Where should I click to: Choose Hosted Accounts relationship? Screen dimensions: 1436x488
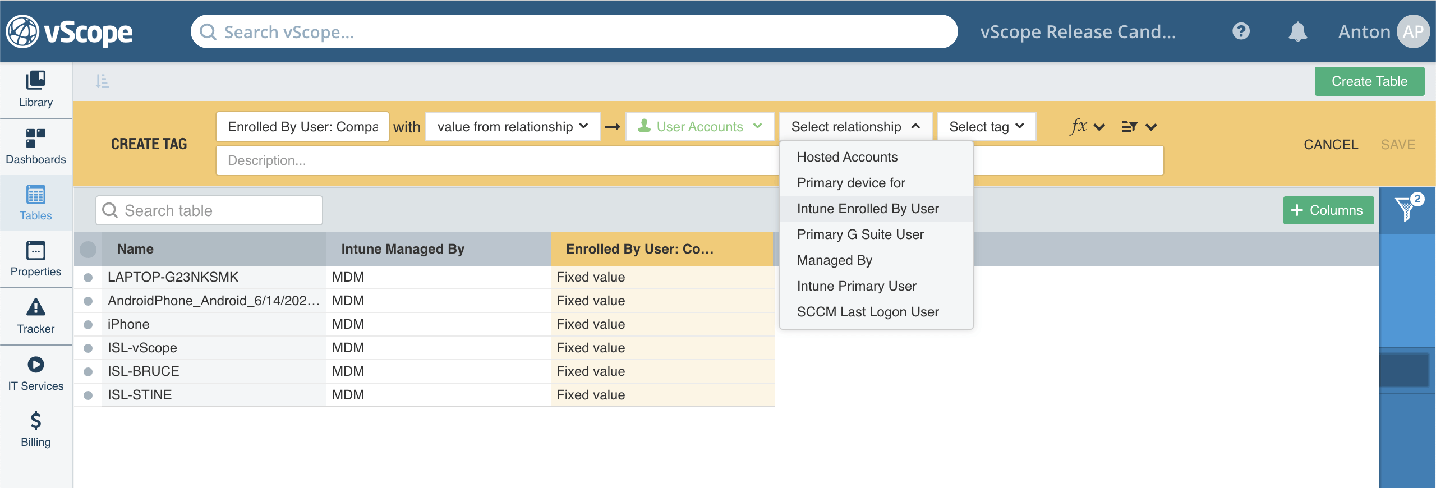point(876,157)
